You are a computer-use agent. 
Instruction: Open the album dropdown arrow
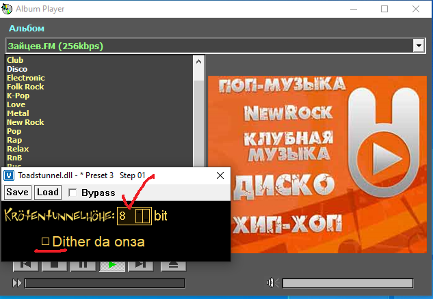coord(419,46)
